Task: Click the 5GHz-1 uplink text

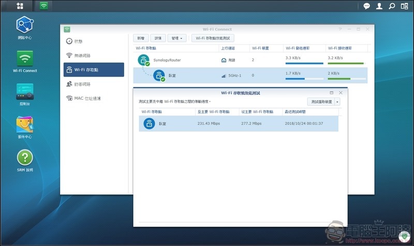Action: 235,75
